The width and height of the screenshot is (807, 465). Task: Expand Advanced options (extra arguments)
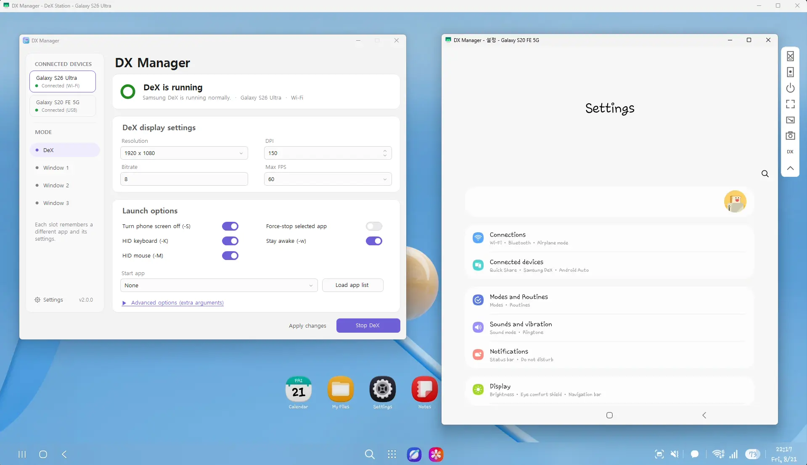173,303
